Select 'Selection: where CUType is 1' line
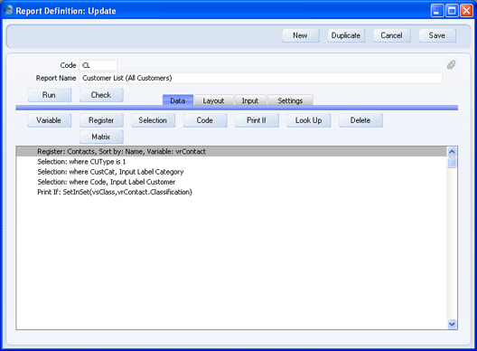This screenshot has height=351, width=477. 231,162
